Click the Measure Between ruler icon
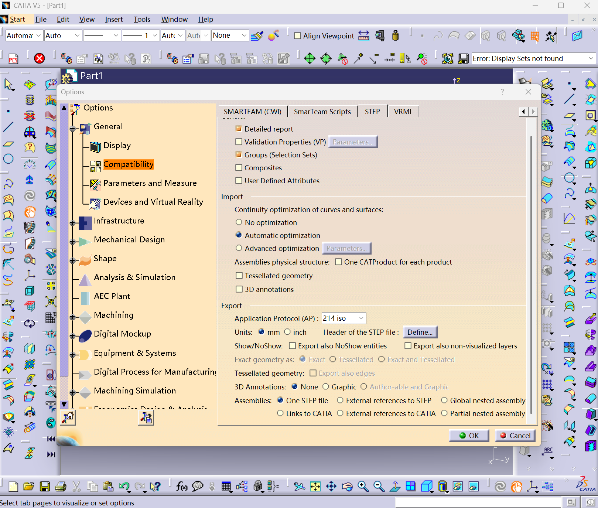The image size is (598, 508). click(364, 36)
